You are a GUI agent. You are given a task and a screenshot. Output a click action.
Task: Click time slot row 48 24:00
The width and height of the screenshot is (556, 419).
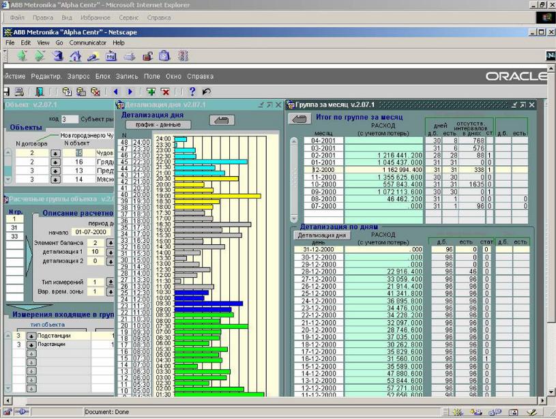(134, 142)
